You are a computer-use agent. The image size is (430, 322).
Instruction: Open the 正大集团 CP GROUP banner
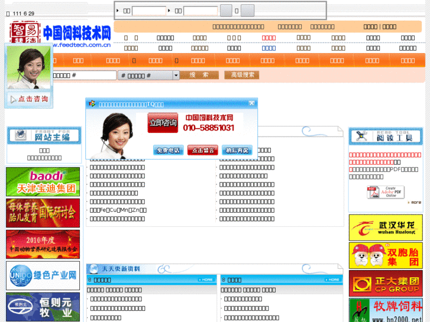tap(386, 284)
